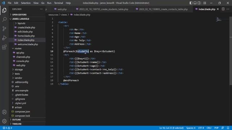Open the View menu
The height and width of the screenshot is (130, 232).
(x=36, y=3)
